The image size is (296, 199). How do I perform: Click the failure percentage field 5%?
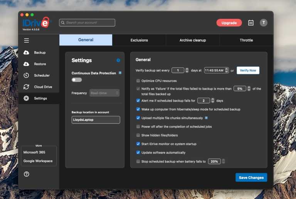[240, 89]
